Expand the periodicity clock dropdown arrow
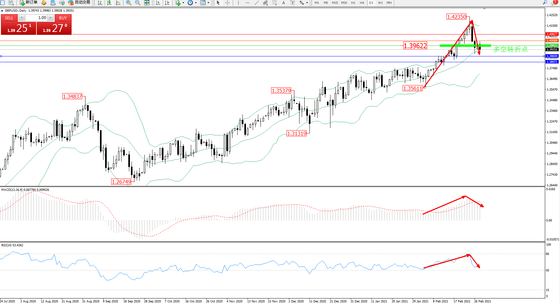Image resolution: width=560 pixels, height=303 pixels. coord(196,3)
